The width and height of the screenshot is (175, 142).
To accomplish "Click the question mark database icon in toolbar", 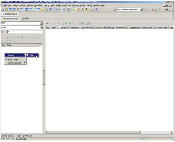I will click(x=86, y=10).
